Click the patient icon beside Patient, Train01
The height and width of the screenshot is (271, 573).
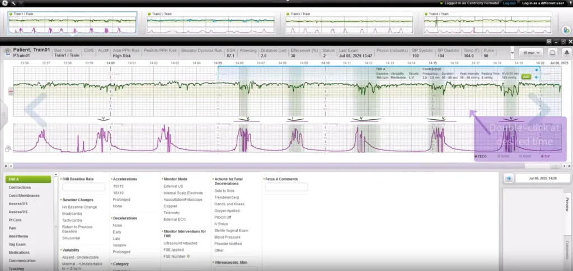tap(7, 52)
